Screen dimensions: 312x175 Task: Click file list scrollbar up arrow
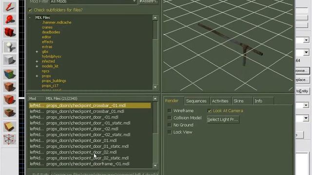tap(155, 99)
